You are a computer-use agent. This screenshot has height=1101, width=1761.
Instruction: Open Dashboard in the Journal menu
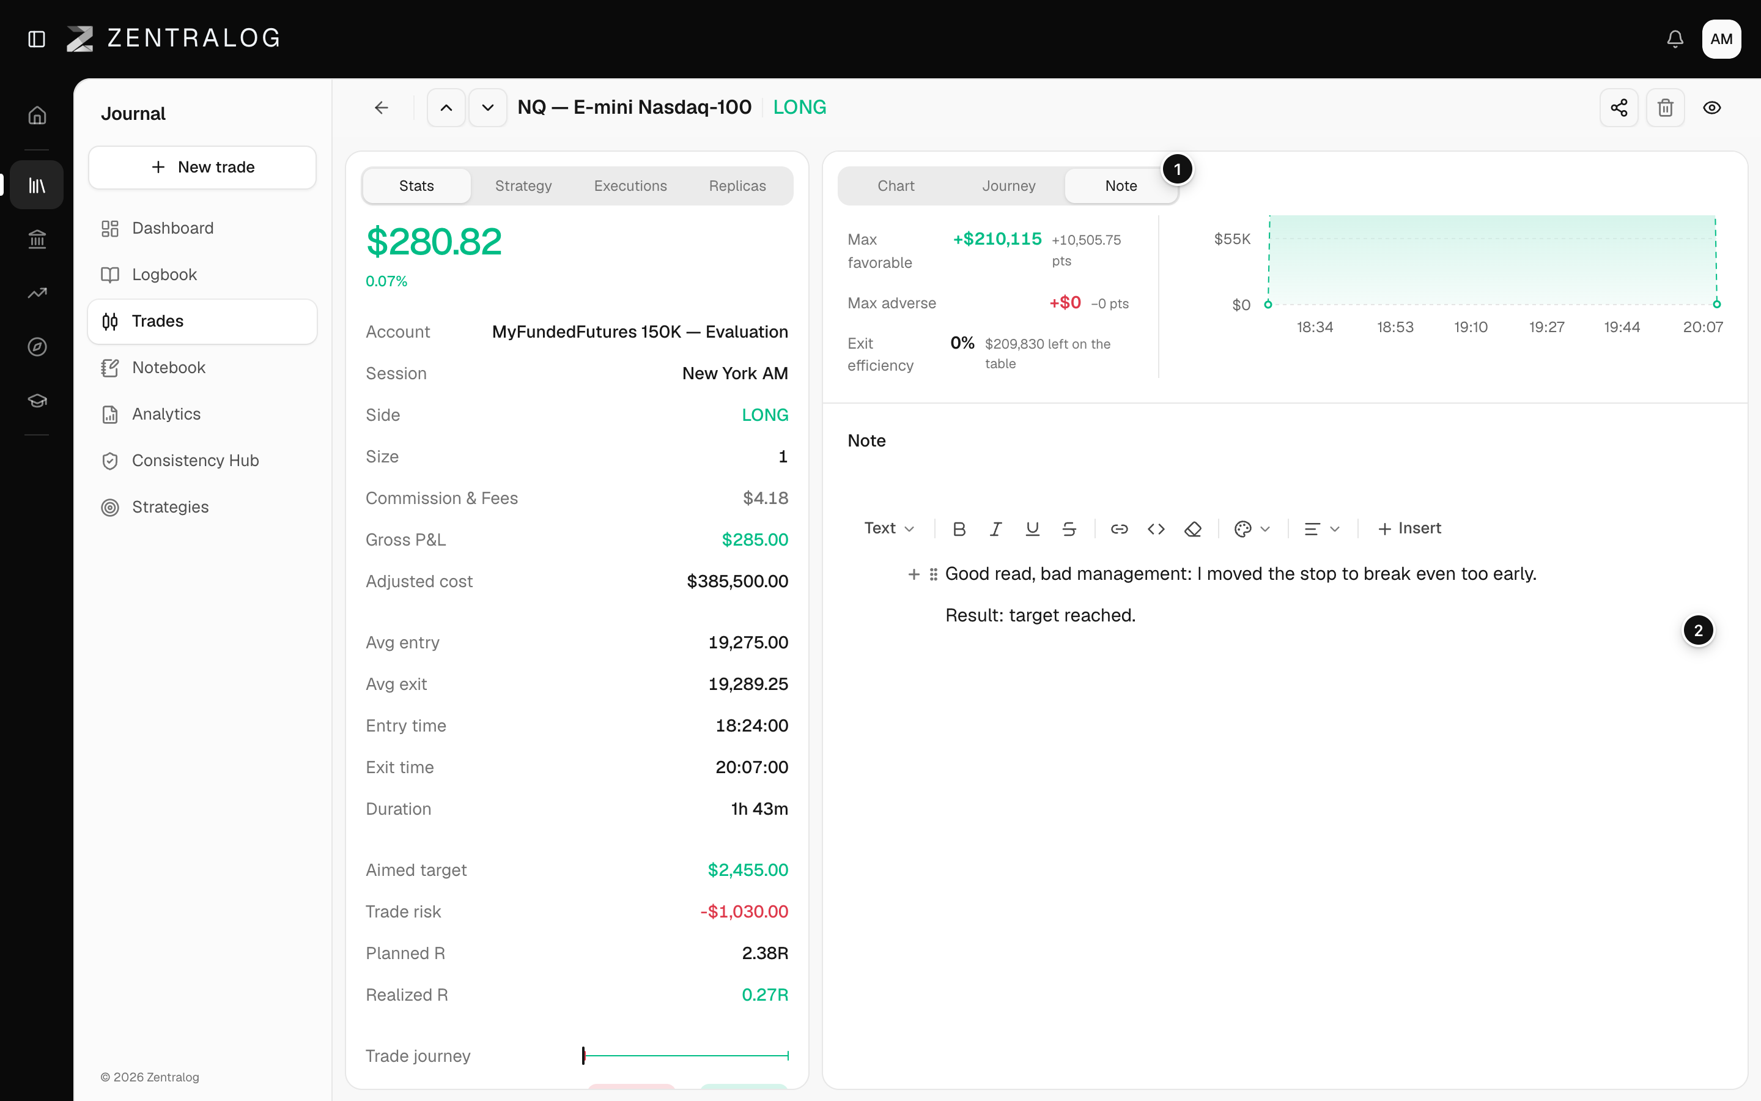tap(202, 229)
